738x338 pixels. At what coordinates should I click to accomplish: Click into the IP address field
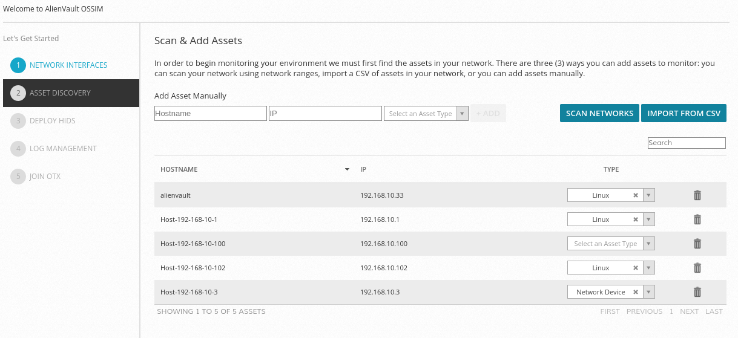[x=325, y=114]
